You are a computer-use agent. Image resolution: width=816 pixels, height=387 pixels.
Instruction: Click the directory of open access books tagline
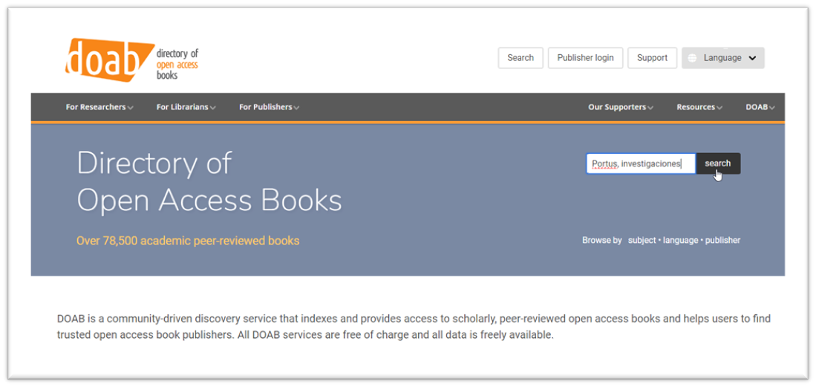(177, 65)
